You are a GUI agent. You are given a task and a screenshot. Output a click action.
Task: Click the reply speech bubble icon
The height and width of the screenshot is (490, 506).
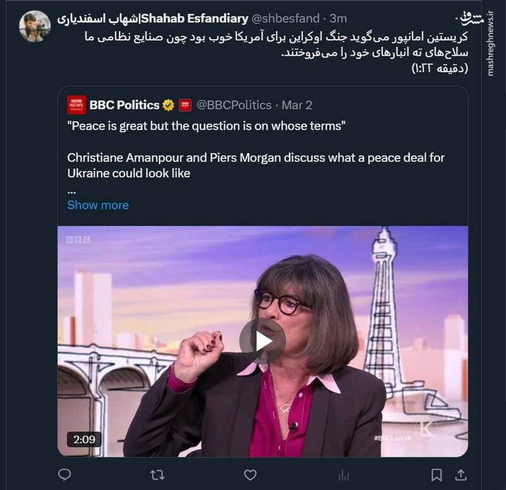[64, 474]
